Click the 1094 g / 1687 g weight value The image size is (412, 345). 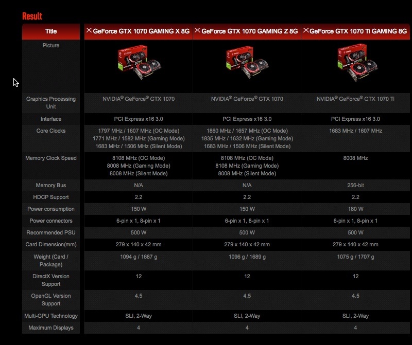tap(139, 257)
